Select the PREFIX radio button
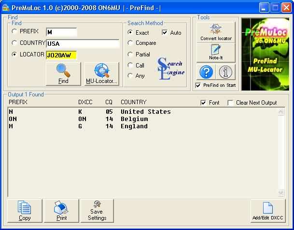Screen dimensions: 294x230 15,31
